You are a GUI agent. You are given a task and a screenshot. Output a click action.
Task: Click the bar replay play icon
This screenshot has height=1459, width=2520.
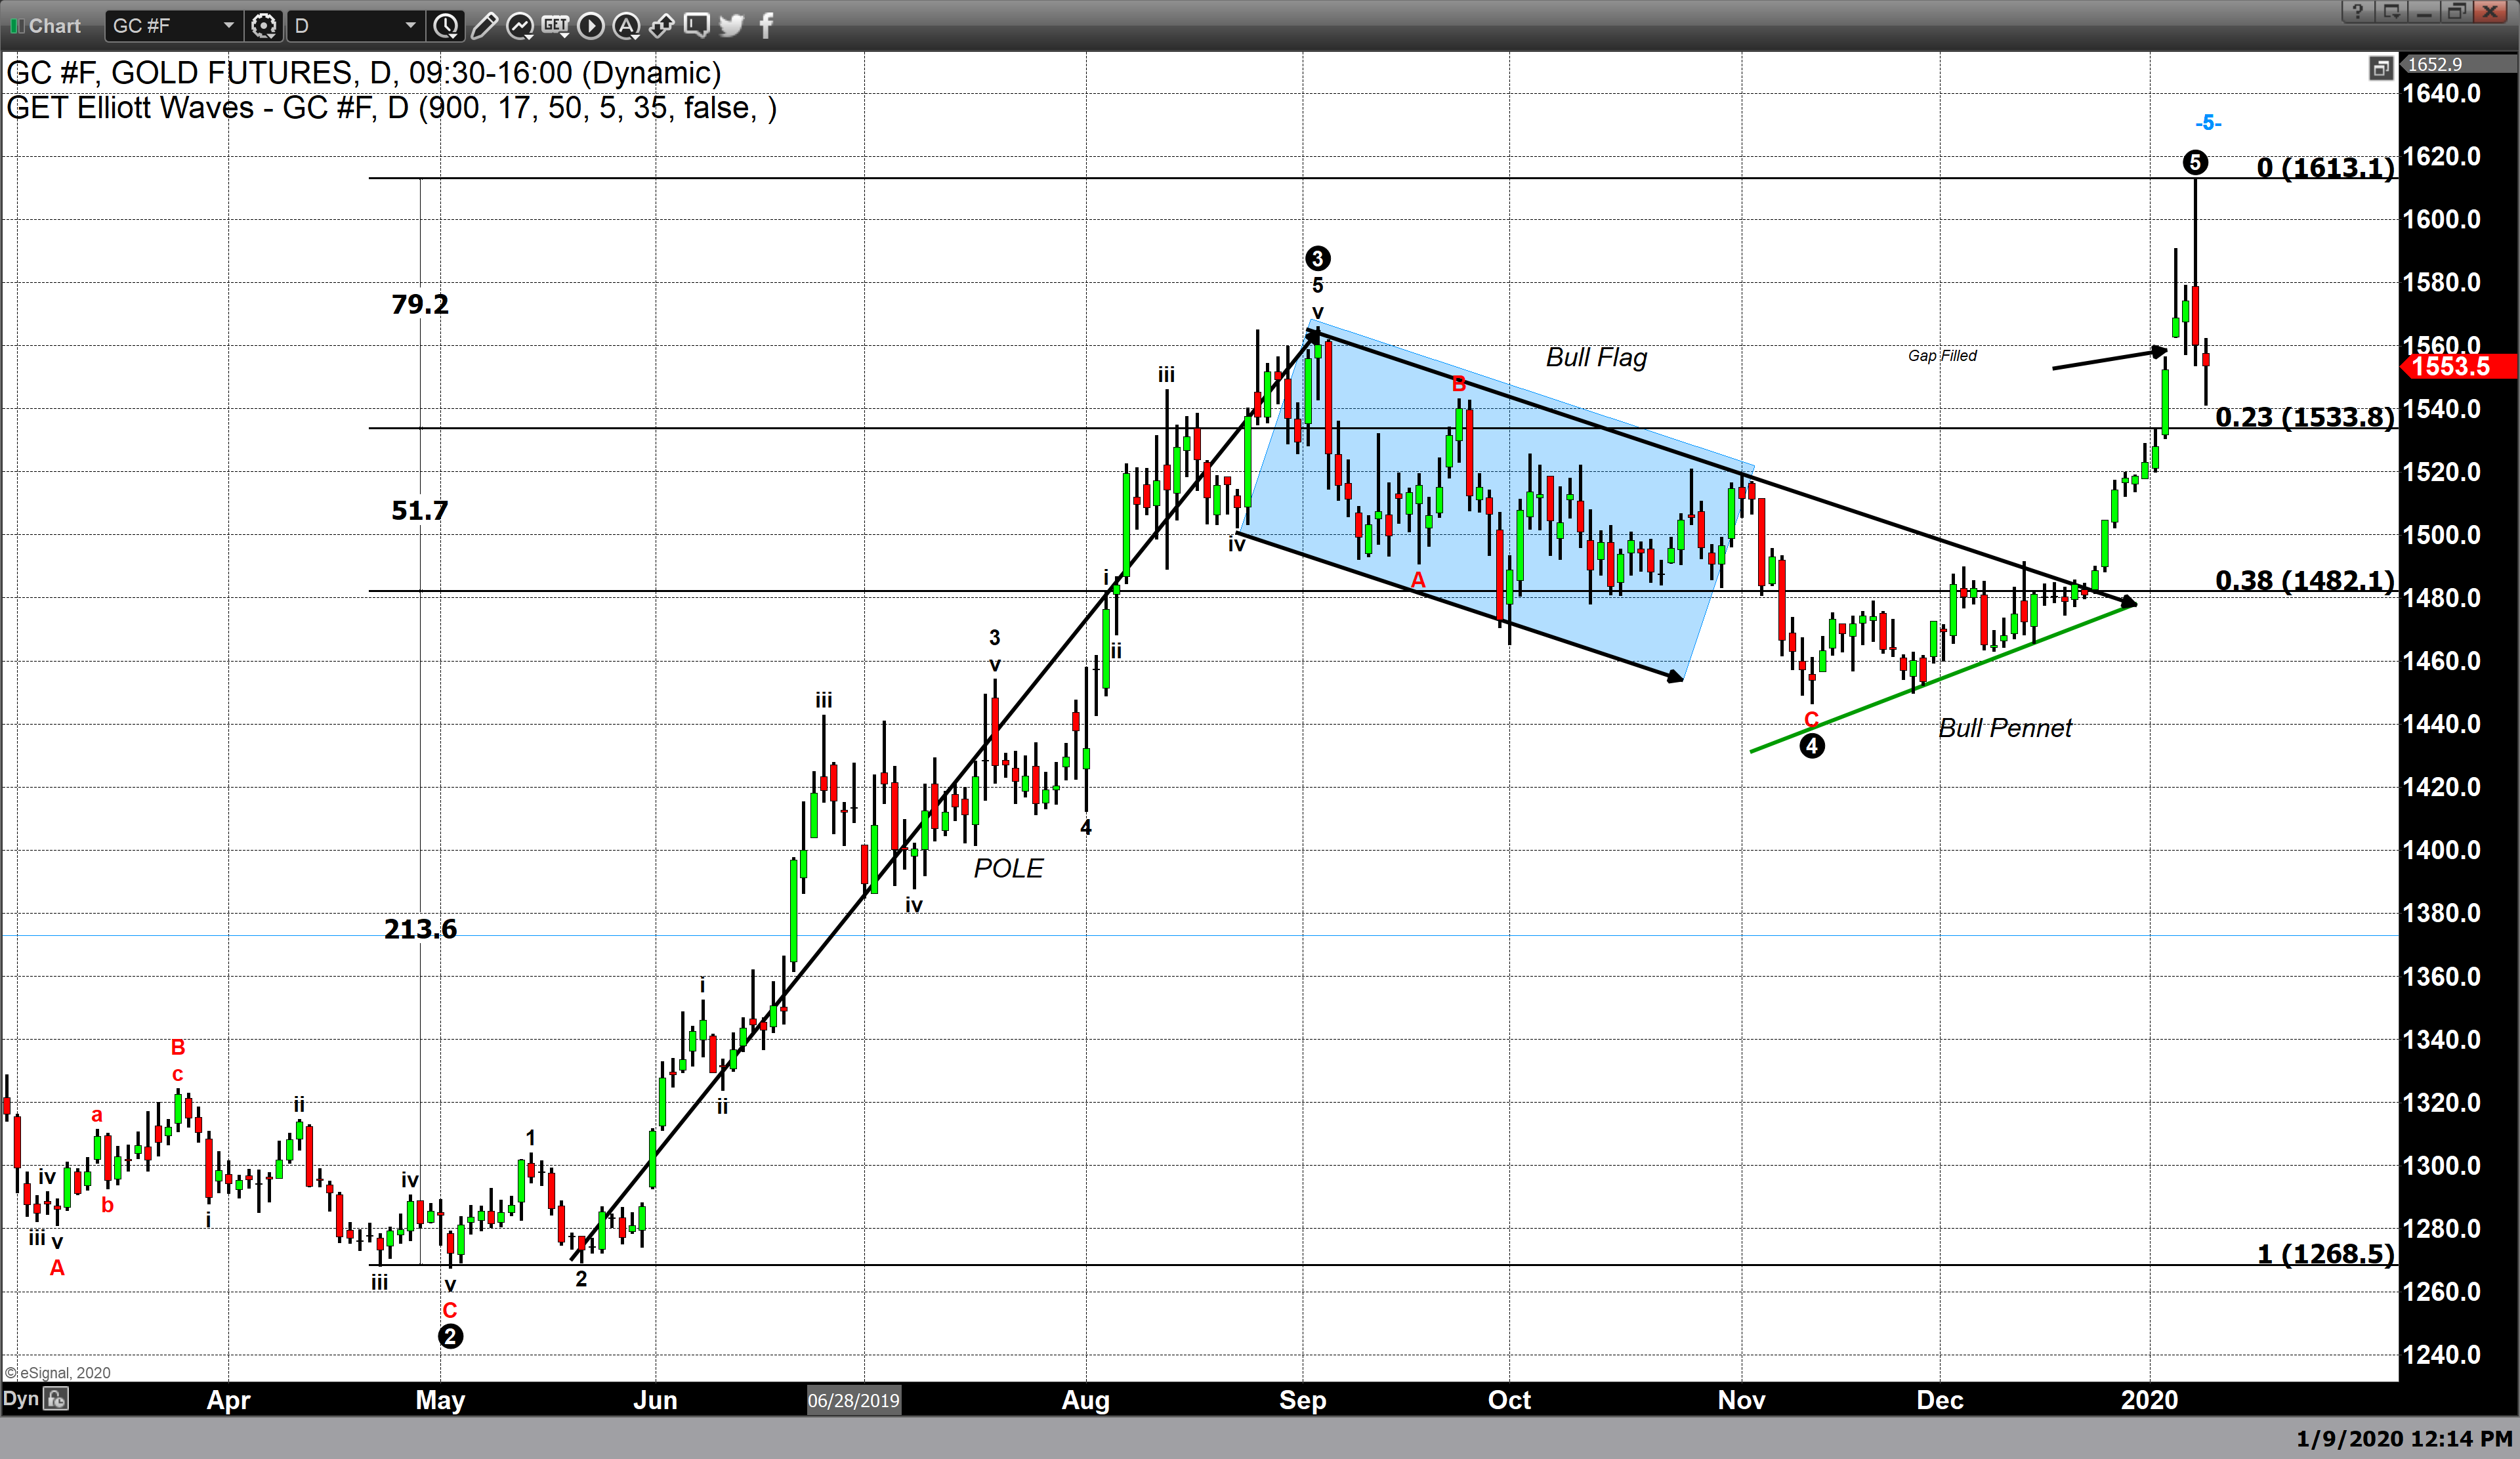(591, 26)
